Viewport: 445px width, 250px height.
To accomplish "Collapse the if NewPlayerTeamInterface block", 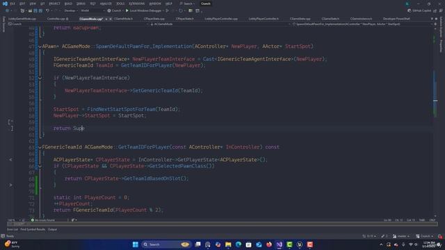I will click(40, 78).
